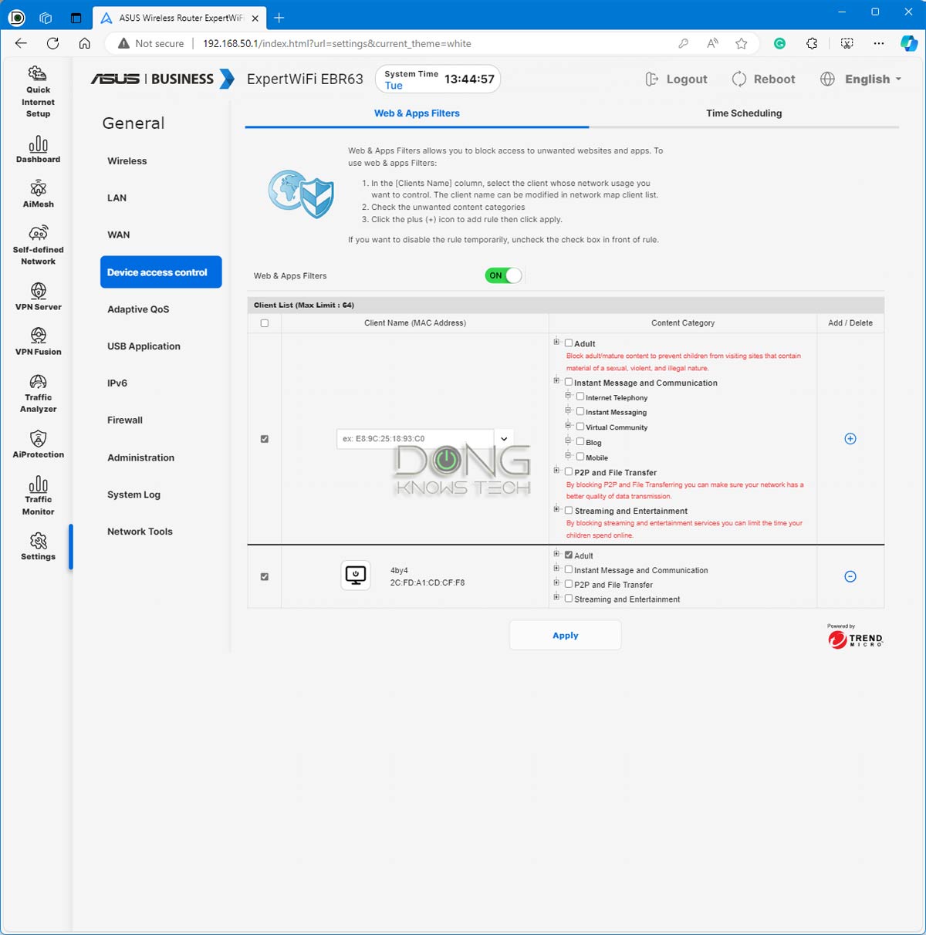Uncheck the 4by4 rule row checkbox
926x935 pixels.
[x=265, y=576]
